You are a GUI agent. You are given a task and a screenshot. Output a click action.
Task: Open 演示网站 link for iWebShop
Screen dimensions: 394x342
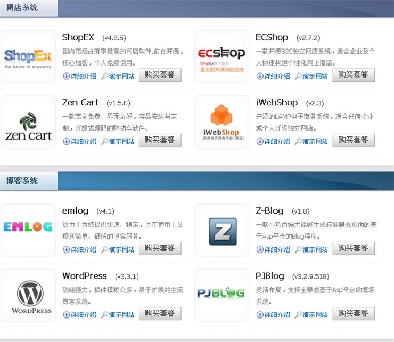315,142
